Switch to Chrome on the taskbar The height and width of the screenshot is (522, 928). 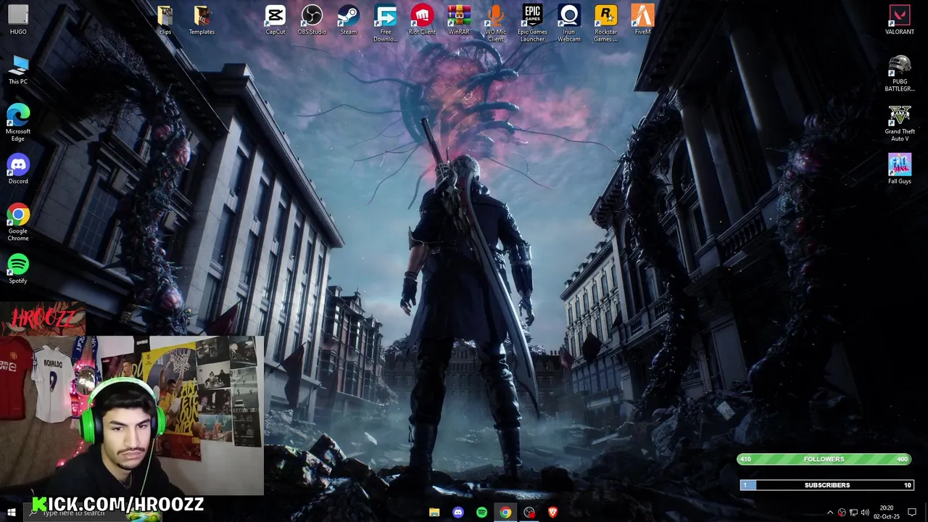tap(505, 513)
